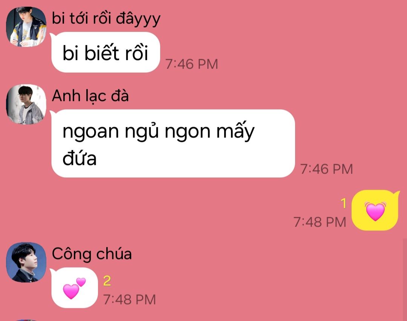Tap the white bubble with two hearts
The image size is (407, 321).
pyautogui.click(x=74, y=288)
